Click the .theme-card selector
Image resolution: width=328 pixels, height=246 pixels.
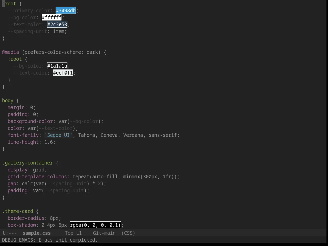tap(17, 211)
